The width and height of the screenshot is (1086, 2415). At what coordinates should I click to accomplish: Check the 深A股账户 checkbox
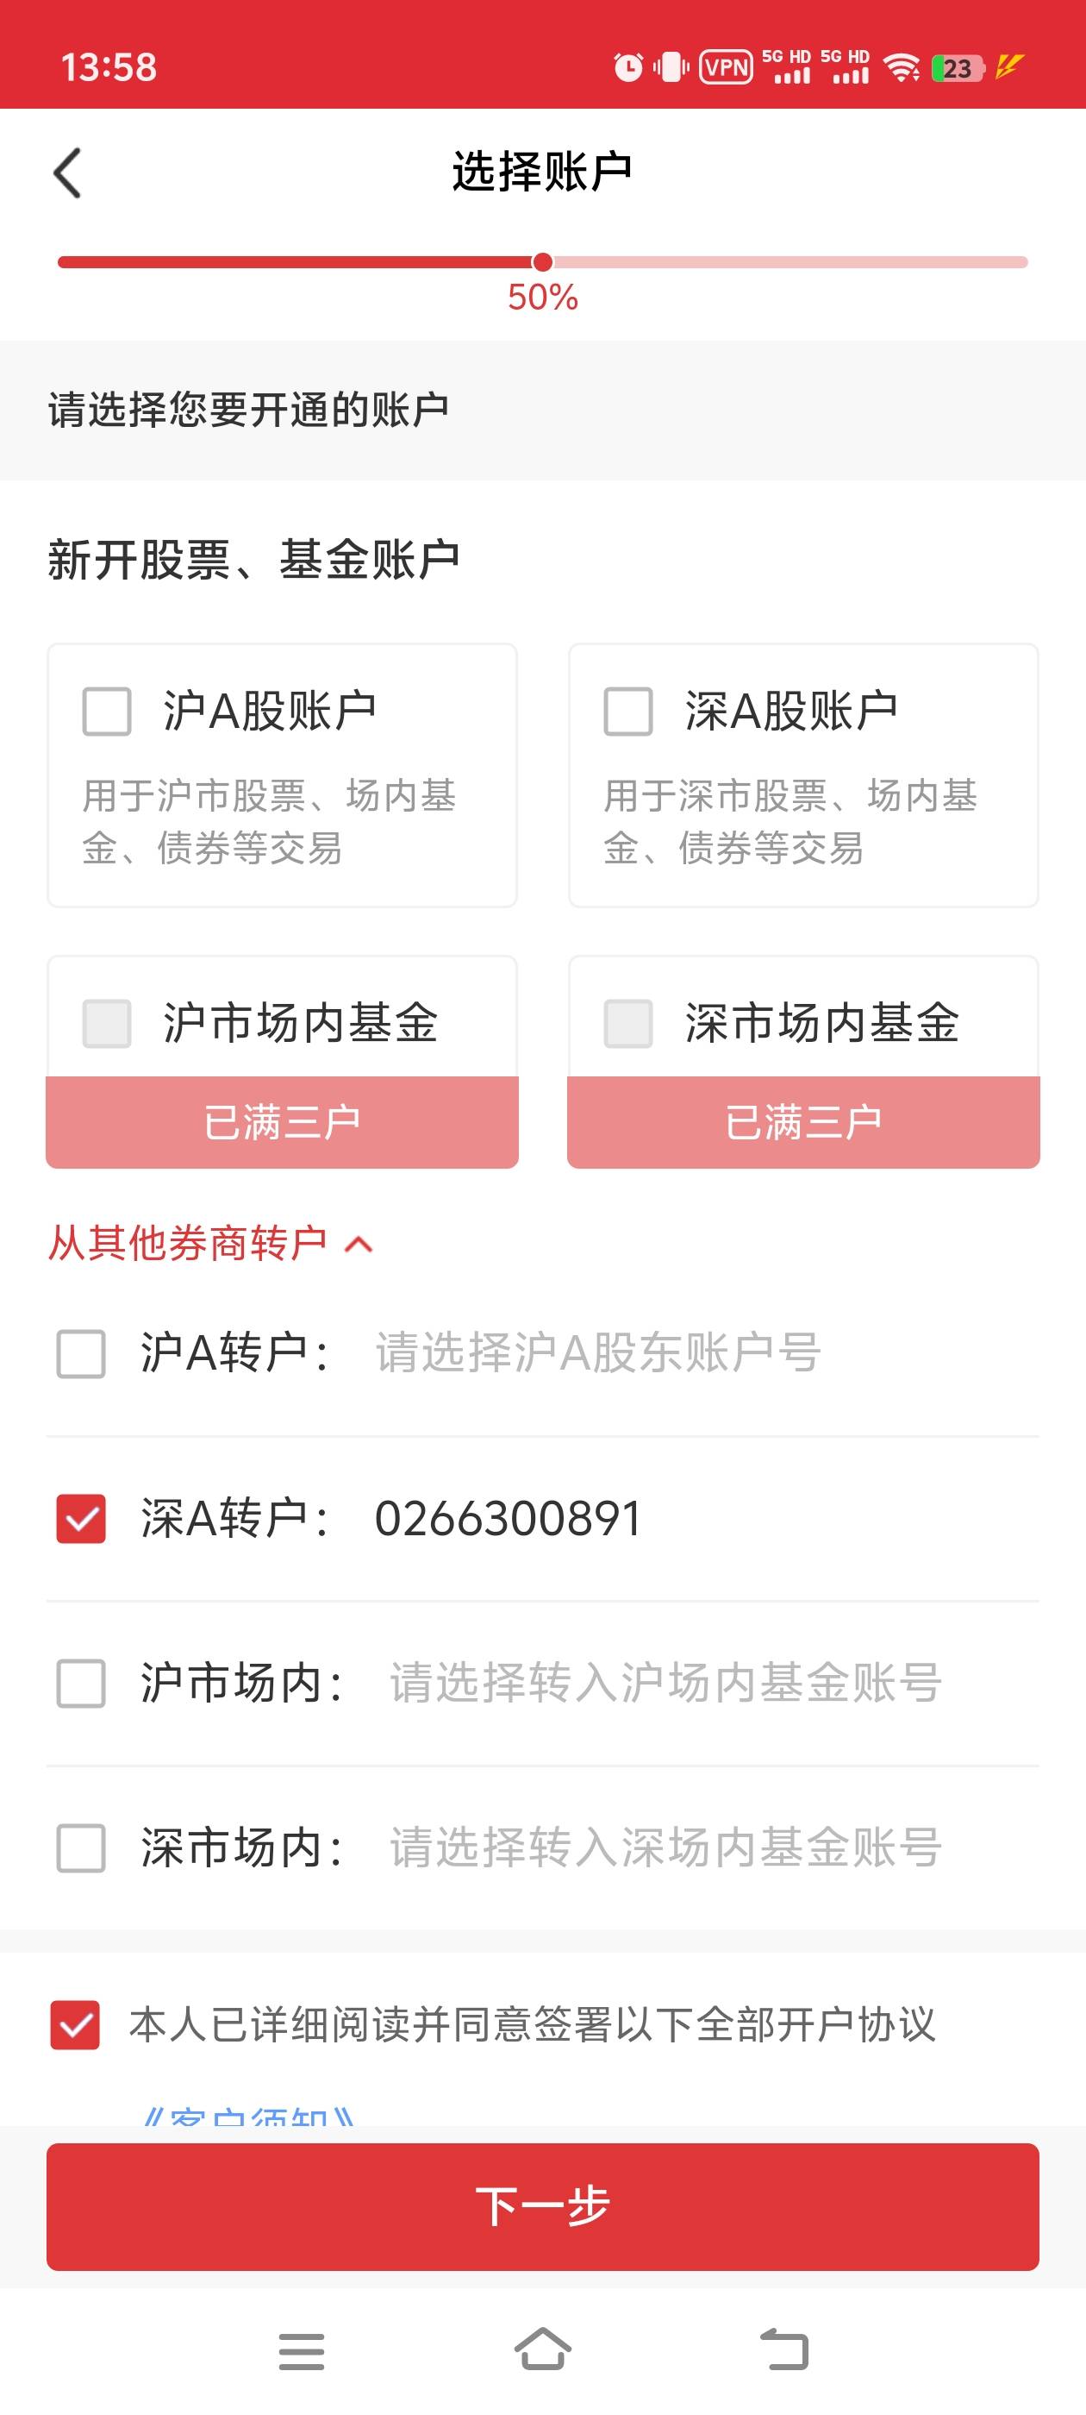[x=627, y=712]
